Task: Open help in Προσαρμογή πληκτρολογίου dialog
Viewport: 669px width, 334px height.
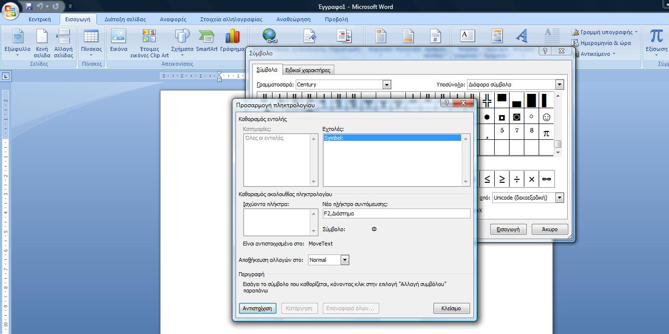Action: coord(446,103)
